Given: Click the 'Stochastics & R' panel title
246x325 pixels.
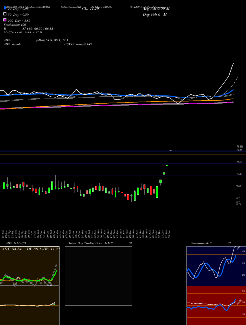Looking at the screenshot, I should (x=201, y=243).
